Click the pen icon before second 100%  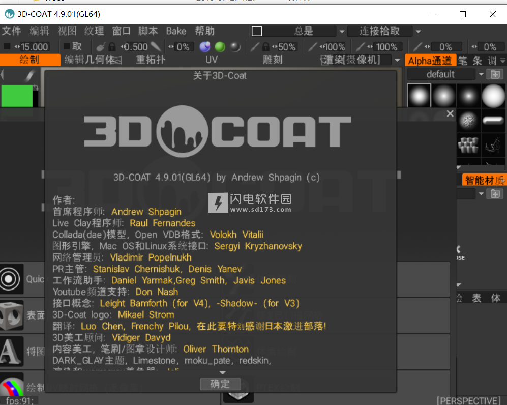(360, 47)
